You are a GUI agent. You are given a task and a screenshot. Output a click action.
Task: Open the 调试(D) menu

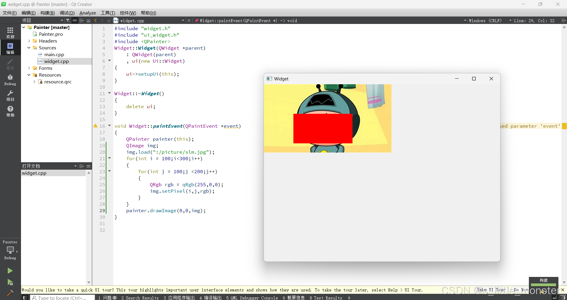pyautogui.click(x=67, y=13)
